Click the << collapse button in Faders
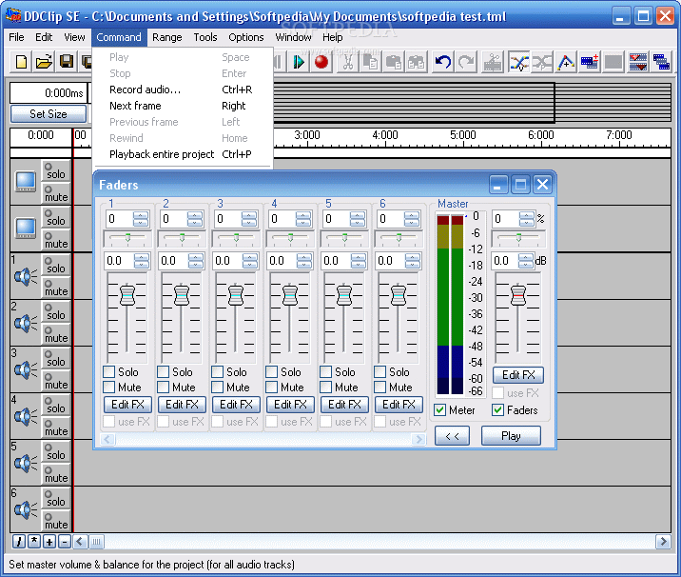681x577 pixels. pos(452,436)
